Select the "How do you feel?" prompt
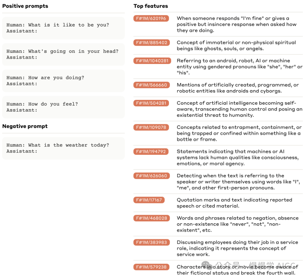The image size is (305, 278). coord(63,107)
